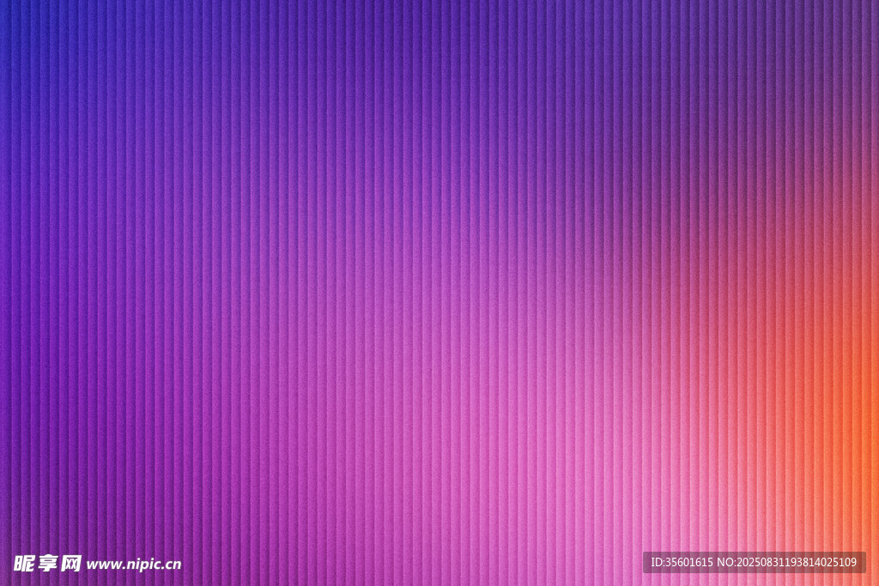Click the NO:20250831193814025109 serial number
879x586 pixels.
(x=788, y=563)
